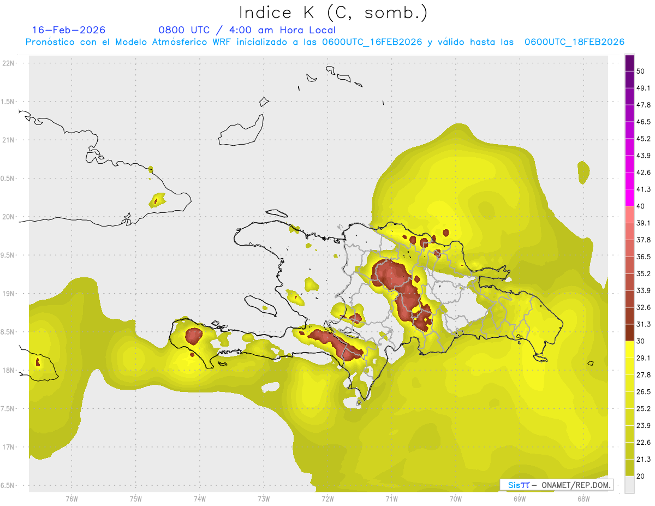
Task: Click the 68W longitude label
Action: pyautogui.click(x=583, y=498)
